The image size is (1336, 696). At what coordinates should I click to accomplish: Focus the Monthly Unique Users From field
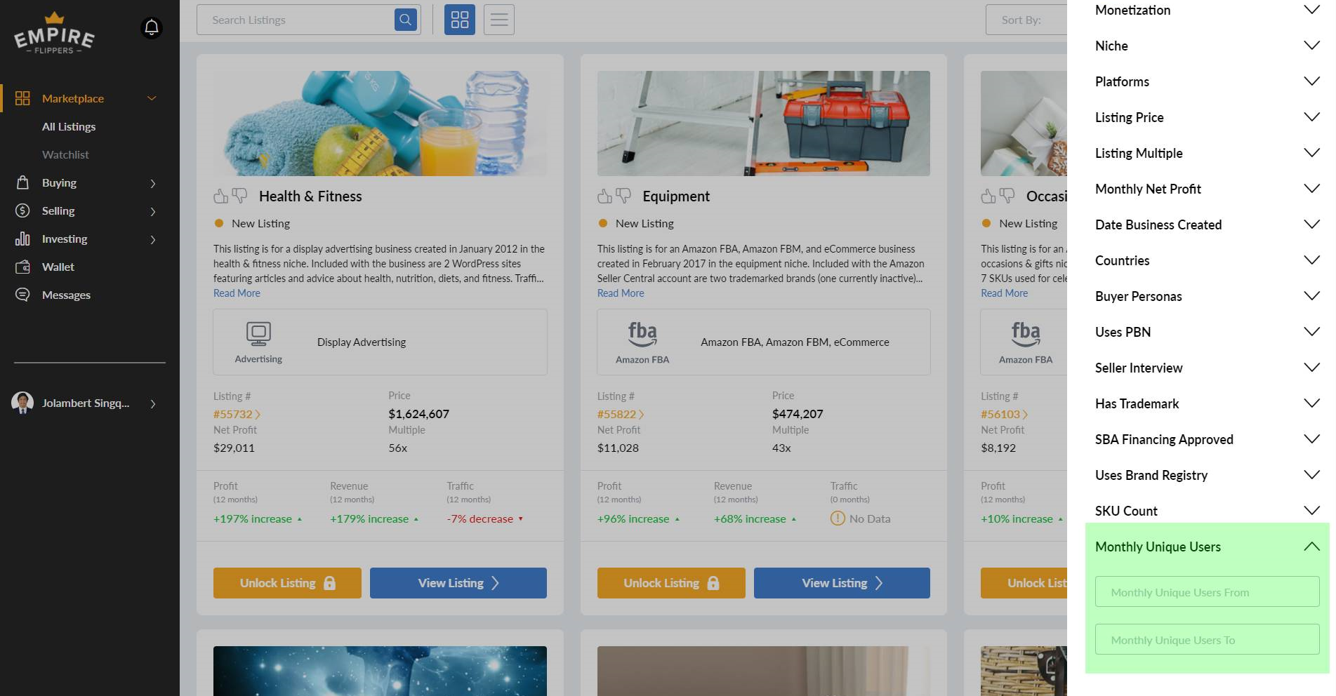[1207, 592]
